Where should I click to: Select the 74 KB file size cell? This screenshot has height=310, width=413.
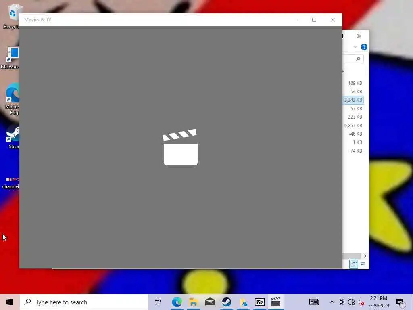356,151
